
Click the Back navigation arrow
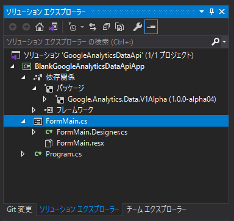(x=13, y=27)
